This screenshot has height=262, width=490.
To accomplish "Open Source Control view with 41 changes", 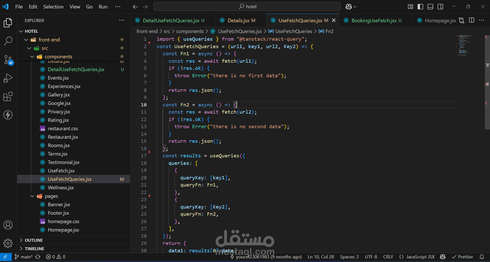I will pos(8,60).
